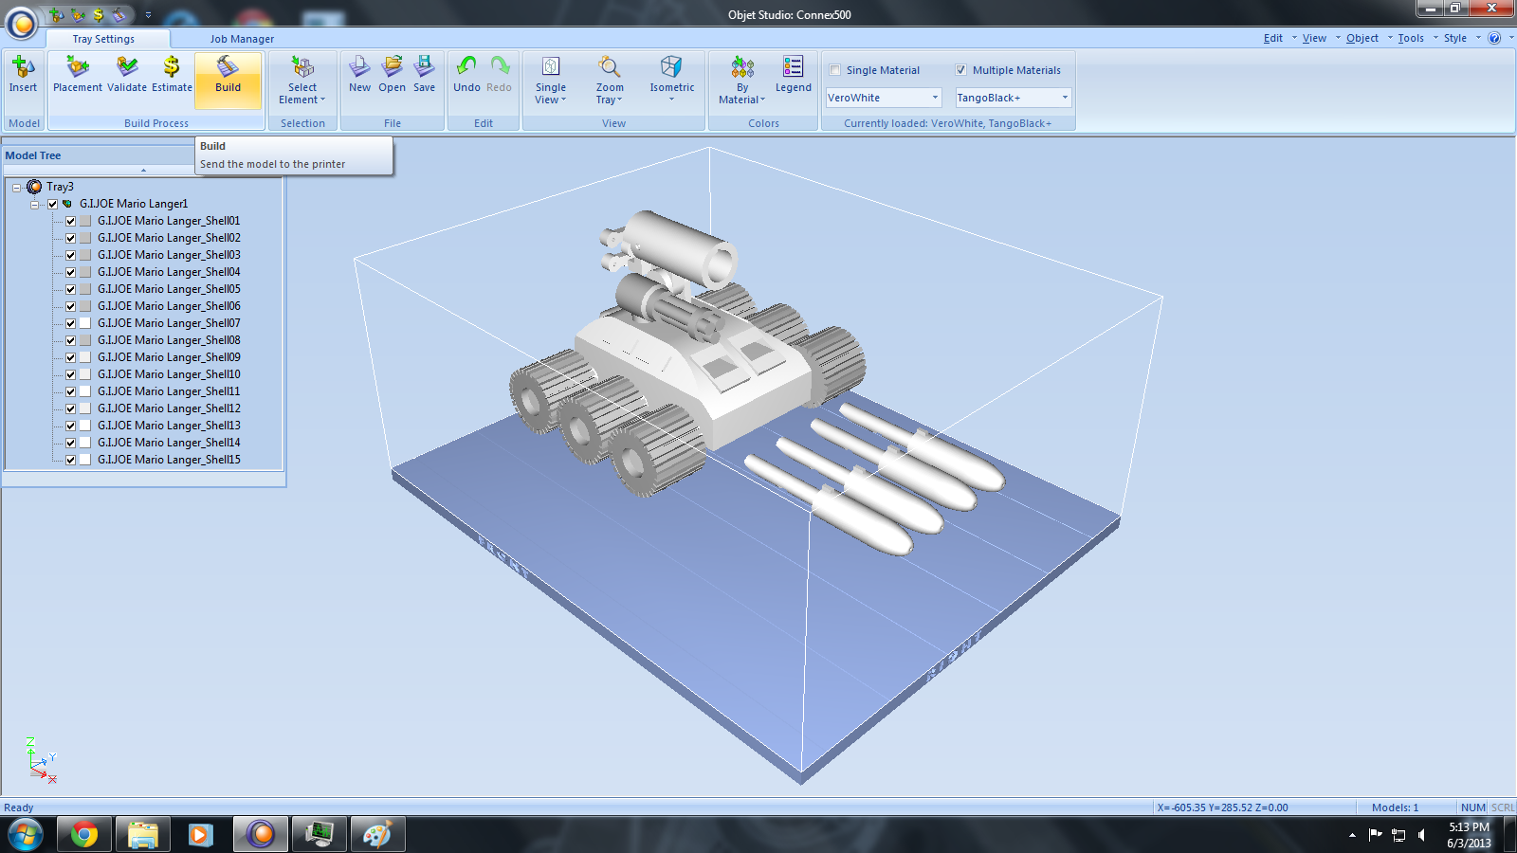
Task: Uncheck the Shell09 checkbox
Action: (70, 357)
